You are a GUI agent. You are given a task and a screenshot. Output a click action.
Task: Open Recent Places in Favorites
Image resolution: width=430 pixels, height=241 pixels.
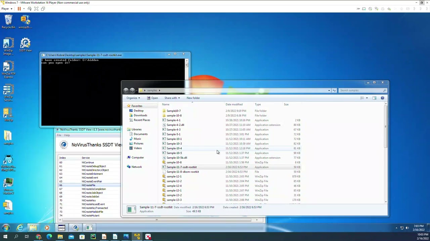[142, 120]
